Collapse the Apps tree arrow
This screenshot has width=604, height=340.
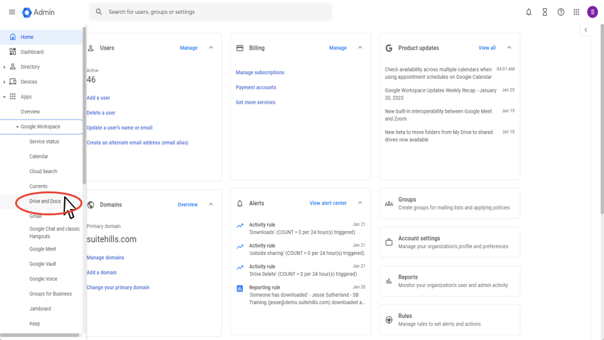(4, 97)
